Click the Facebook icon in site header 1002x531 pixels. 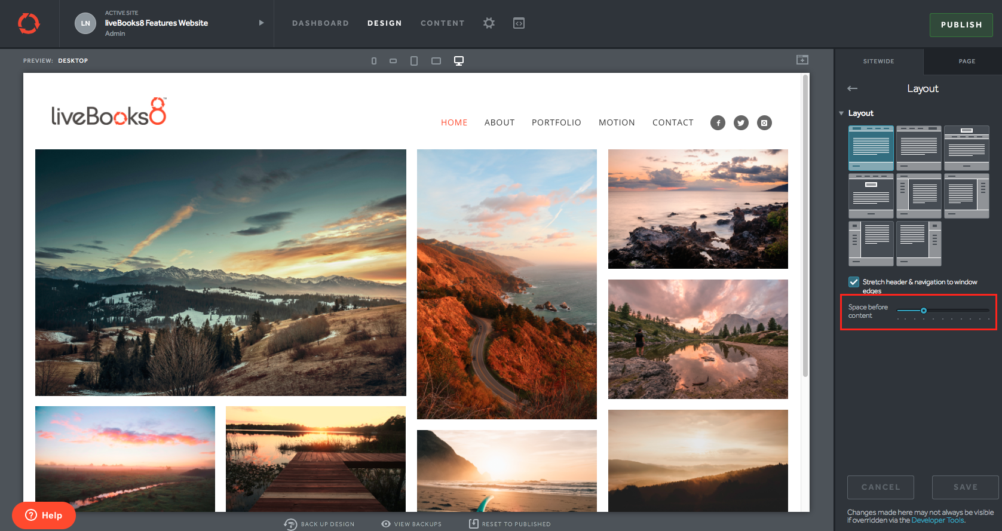pos(718,123)
